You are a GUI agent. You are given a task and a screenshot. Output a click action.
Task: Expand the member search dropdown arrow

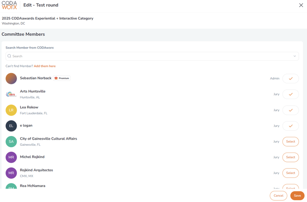click(295, 56)
